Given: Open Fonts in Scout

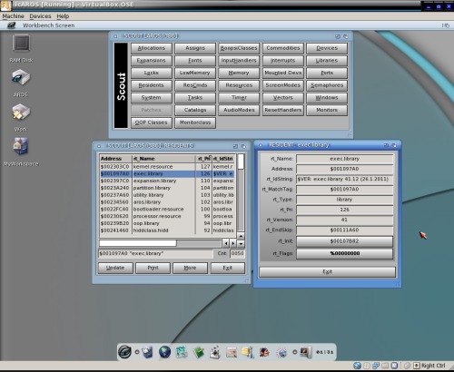Looking at the screenshot, I should (195, 61).
